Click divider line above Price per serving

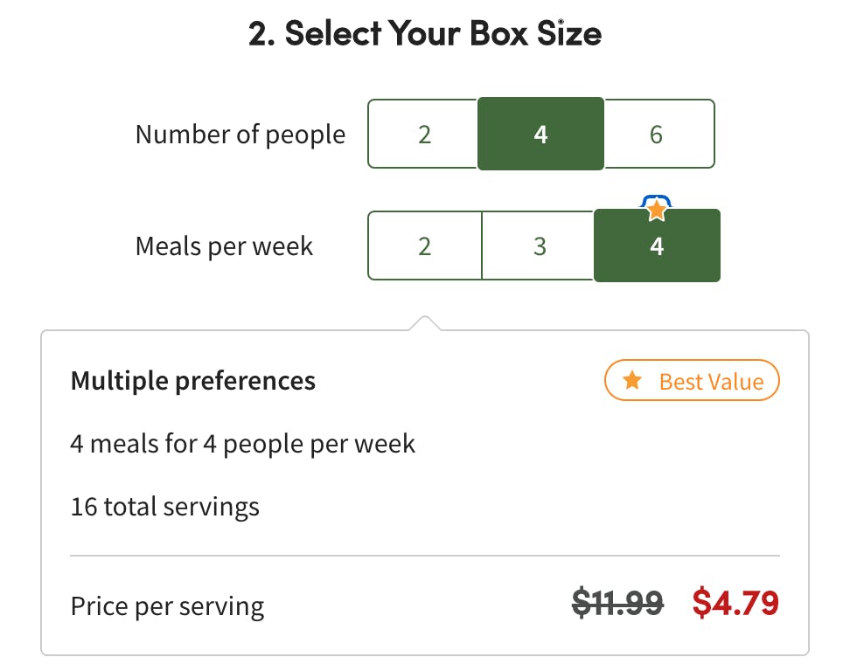[425, 556]
